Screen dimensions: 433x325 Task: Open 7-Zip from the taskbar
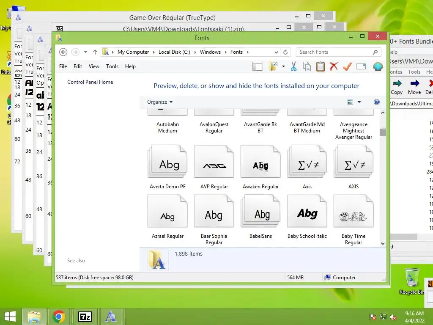[85, 317]
